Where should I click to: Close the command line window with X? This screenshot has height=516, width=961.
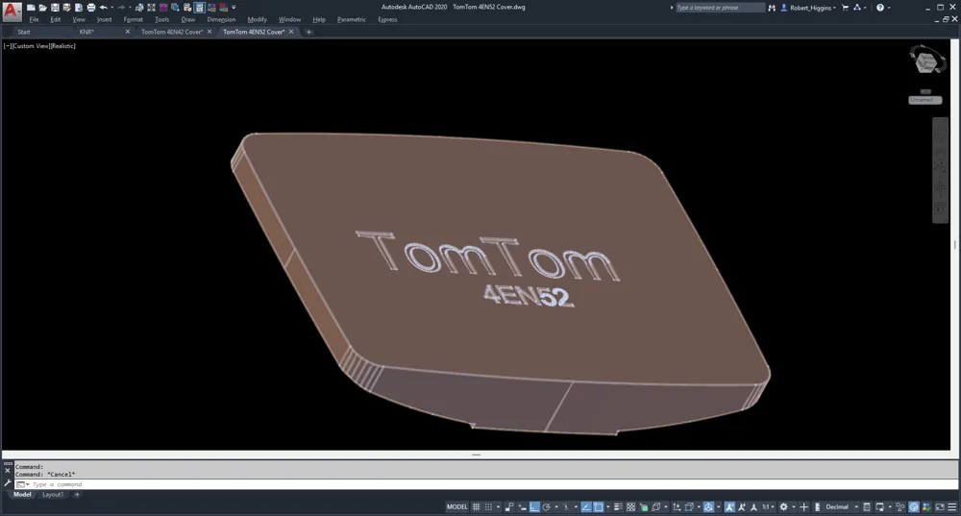[x=8, y=471]
